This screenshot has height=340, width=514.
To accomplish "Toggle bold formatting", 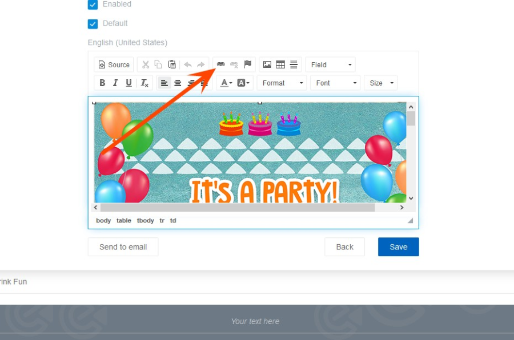I will pyautogui.click(x=102, y=83).
